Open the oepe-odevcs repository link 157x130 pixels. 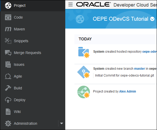click(x=149, y=52)
